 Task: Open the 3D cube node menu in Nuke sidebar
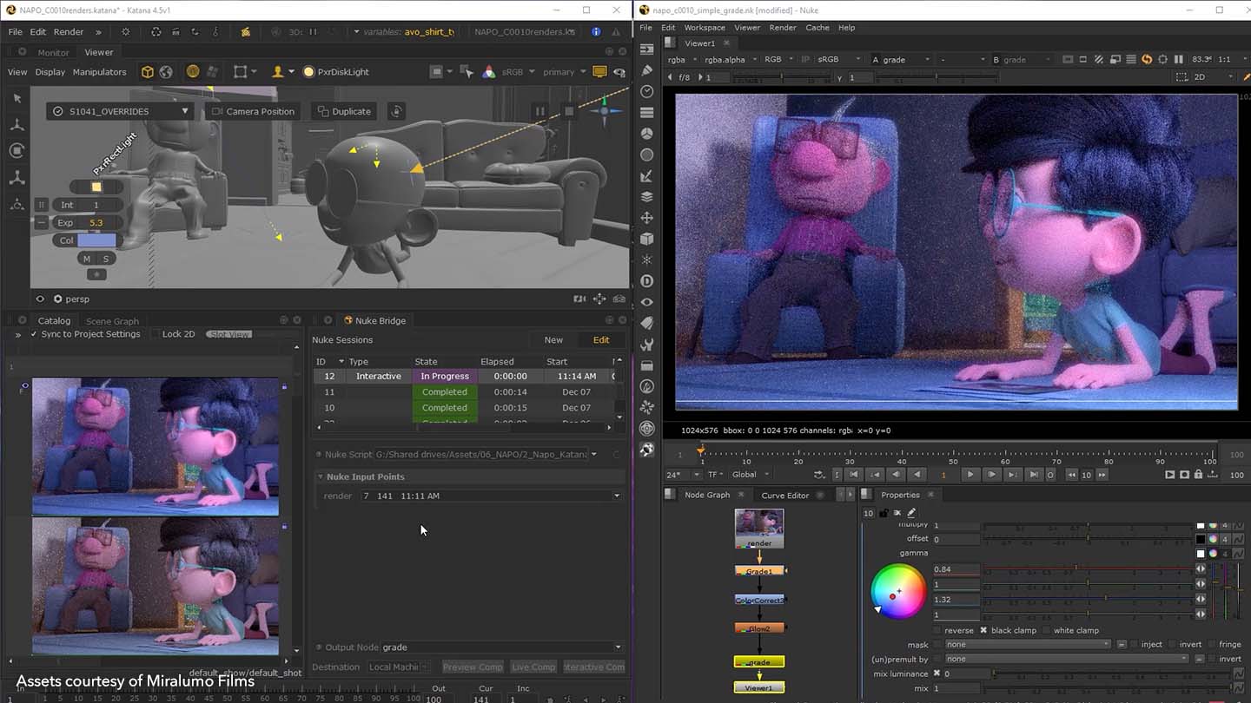647,239
